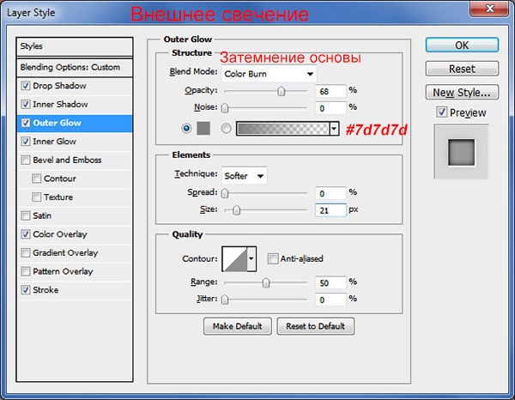
Task: Open the Contour picker dropdown arrow
Action: pos(251,258)
